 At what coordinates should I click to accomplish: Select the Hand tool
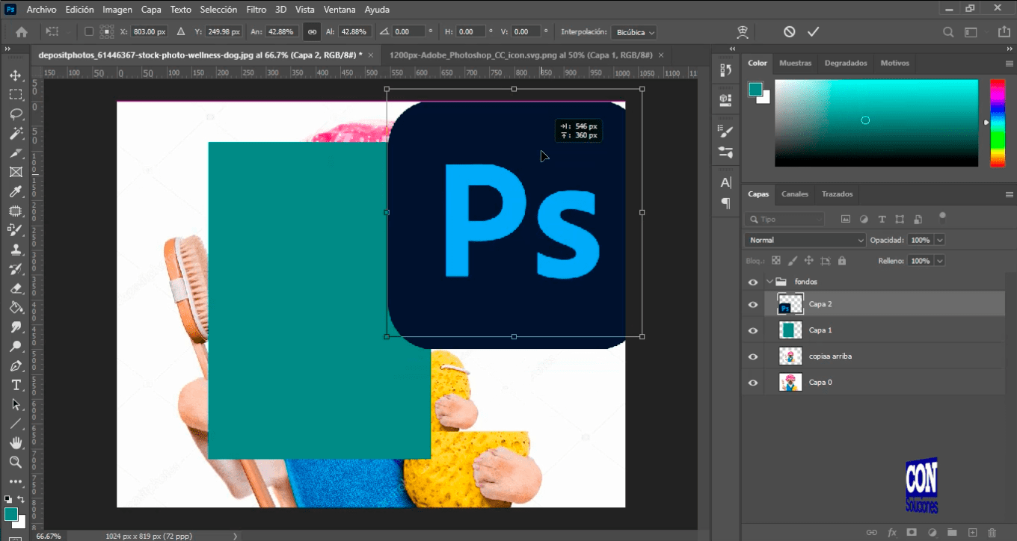click(x=15, y=443)
